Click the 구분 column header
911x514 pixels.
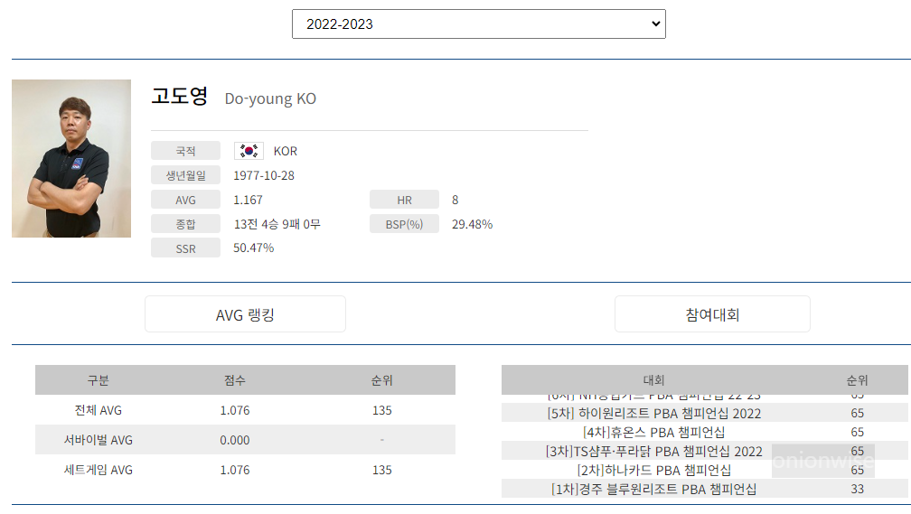pos(99,380)
